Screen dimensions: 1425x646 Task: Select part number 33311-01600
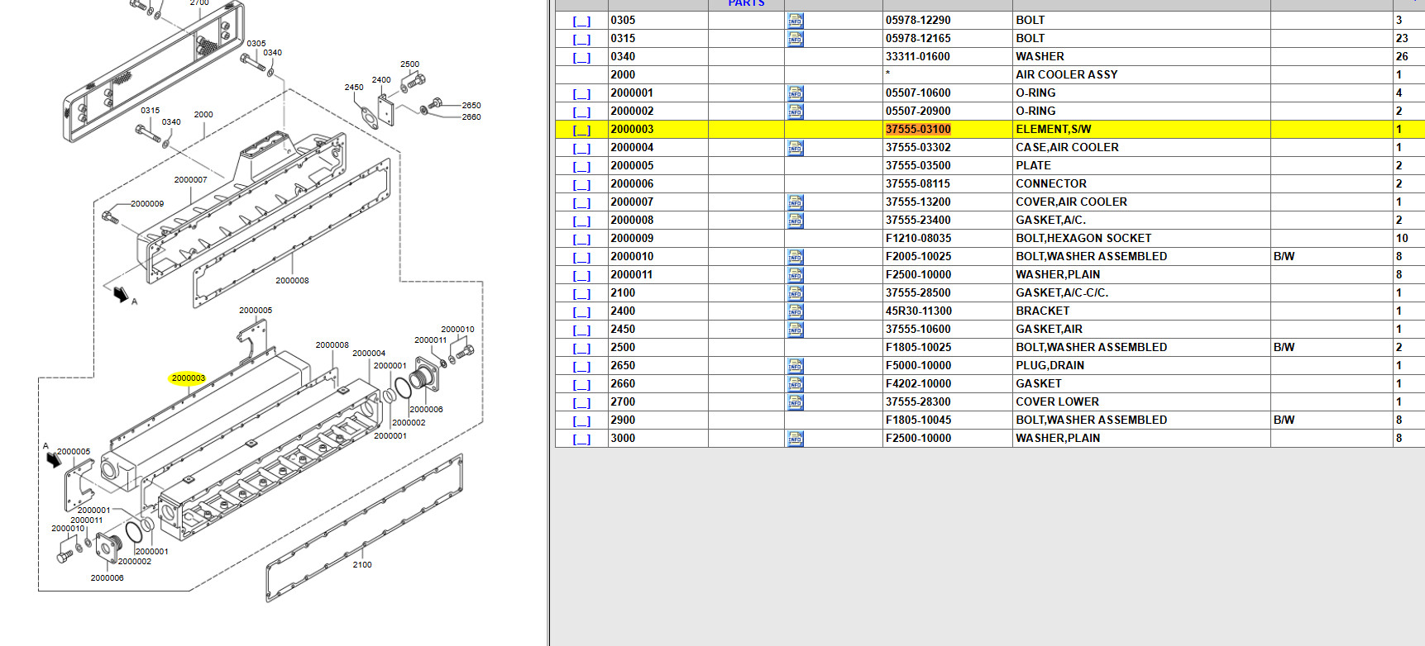918,56
